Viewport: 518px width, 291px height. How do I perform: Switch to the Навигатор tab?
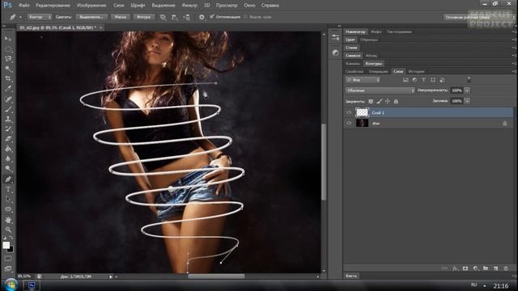[356, 32]
